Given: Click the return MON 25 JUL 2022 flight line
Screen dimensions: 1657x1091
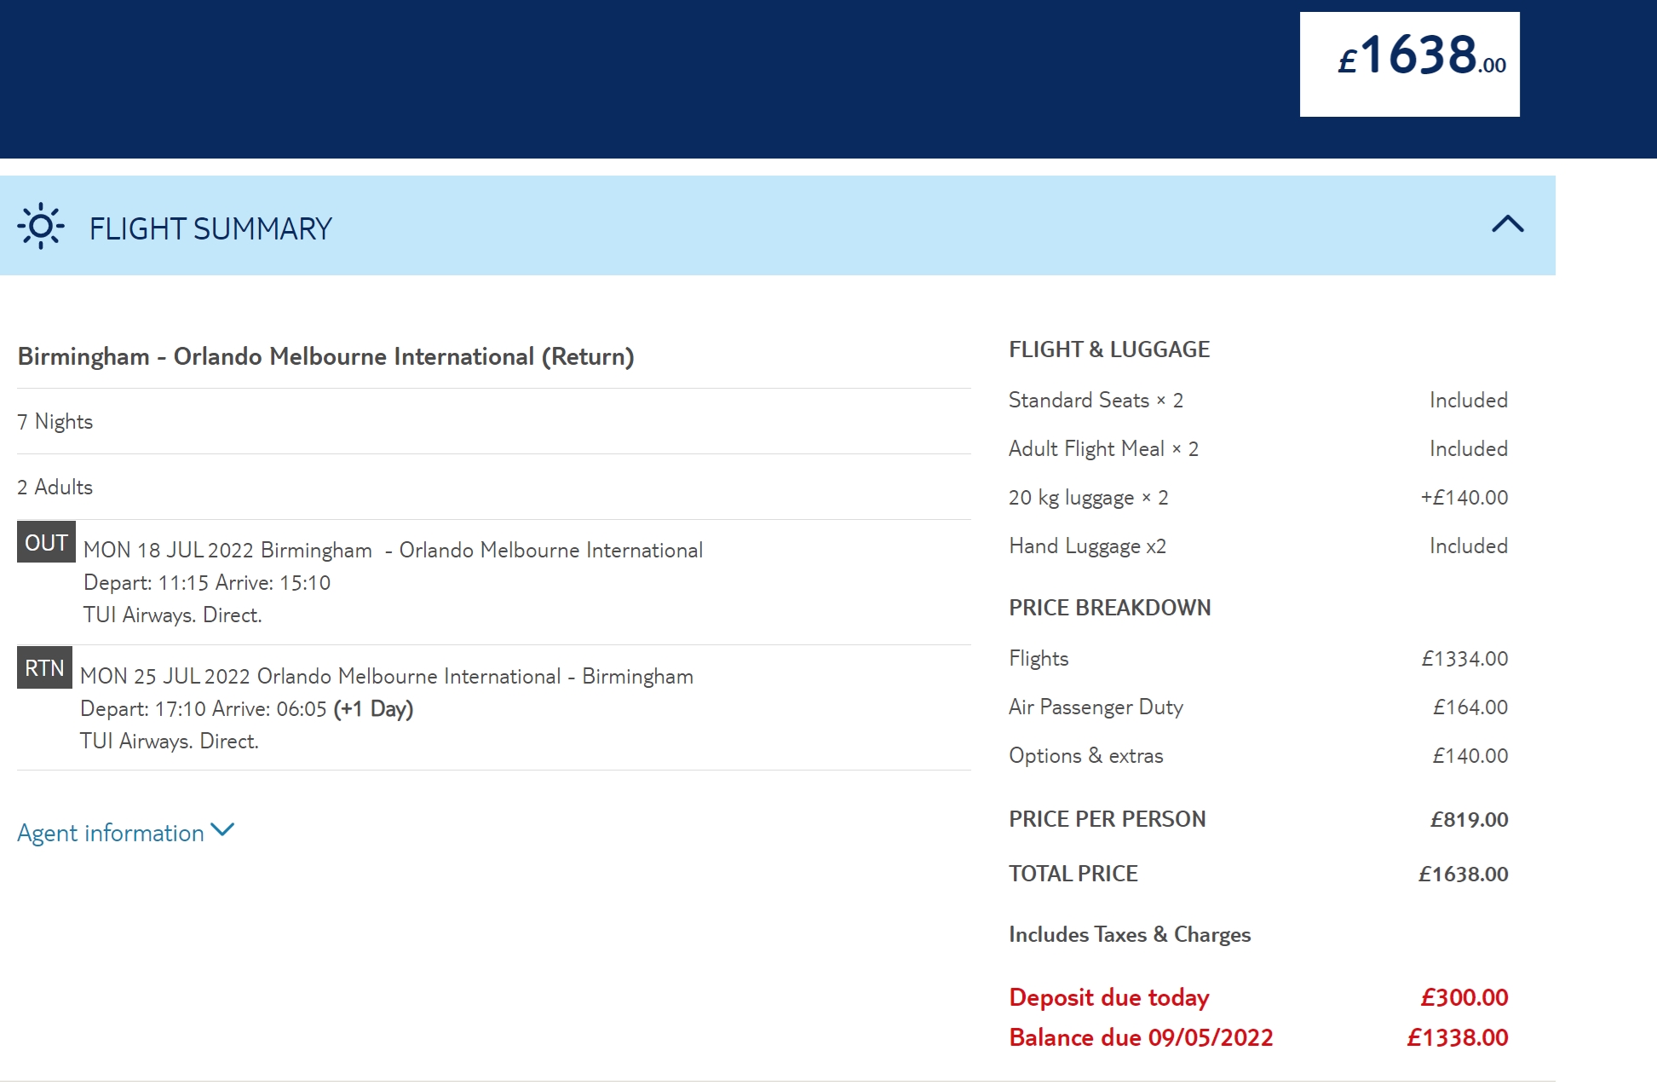Looking at the screenshot, I should 387,677.
